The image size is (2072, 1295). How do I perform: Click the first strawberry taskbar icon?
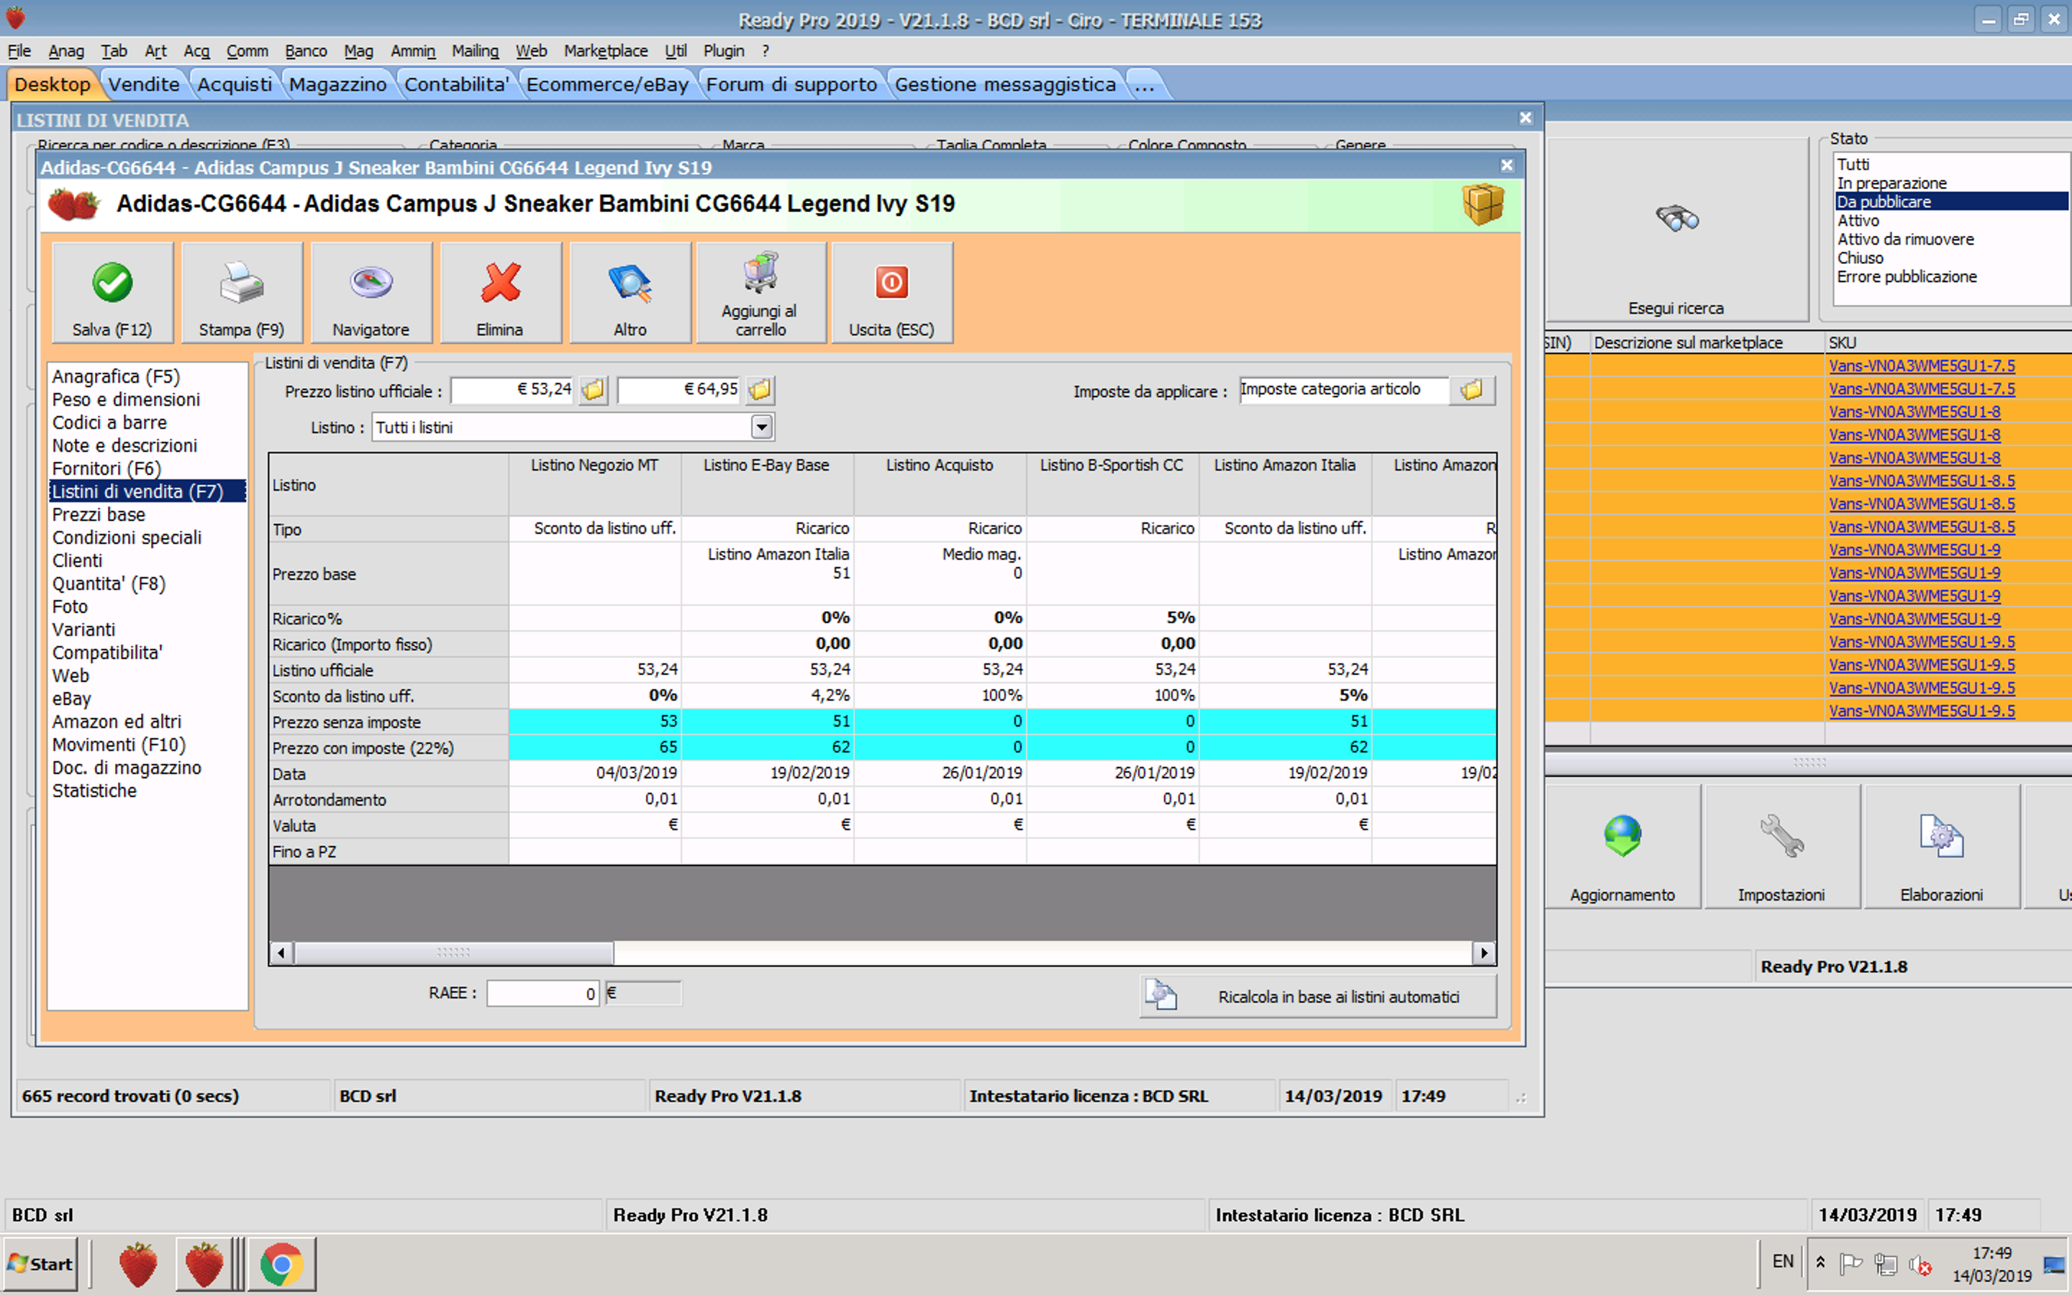138,1264
